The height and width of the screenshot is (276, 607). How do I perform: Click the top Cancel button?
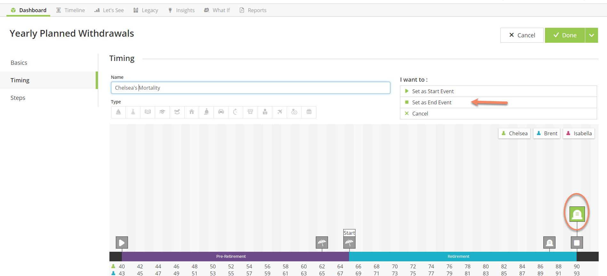(522, 35)
